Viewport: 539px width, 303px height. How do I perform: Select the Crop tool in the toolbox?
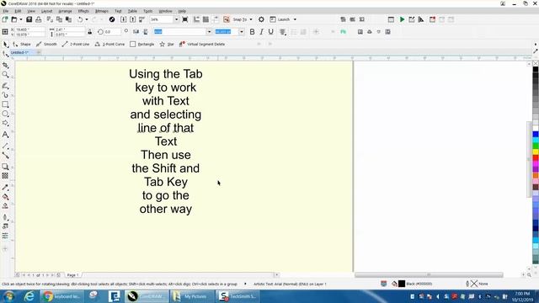coord(5,66)
